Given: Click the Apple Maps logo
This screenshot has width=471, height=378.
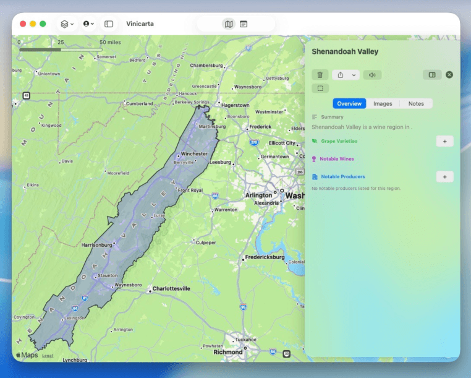Looking at the screenshot, I should pyautogui.click(x=27, y=355).
